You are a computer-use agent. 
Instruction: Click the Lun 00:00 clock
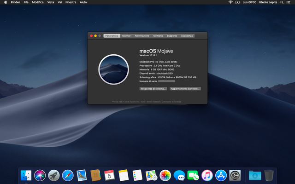click(249, 2)
